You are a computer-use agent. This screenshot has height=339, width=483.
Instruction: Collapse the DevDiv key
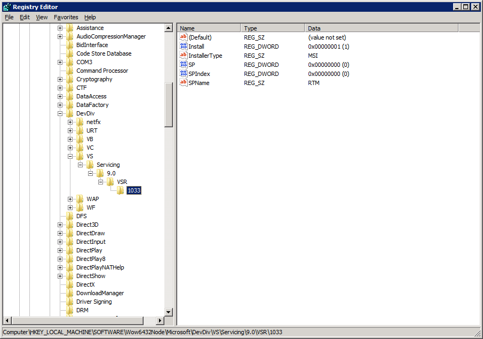coord(60,113)
